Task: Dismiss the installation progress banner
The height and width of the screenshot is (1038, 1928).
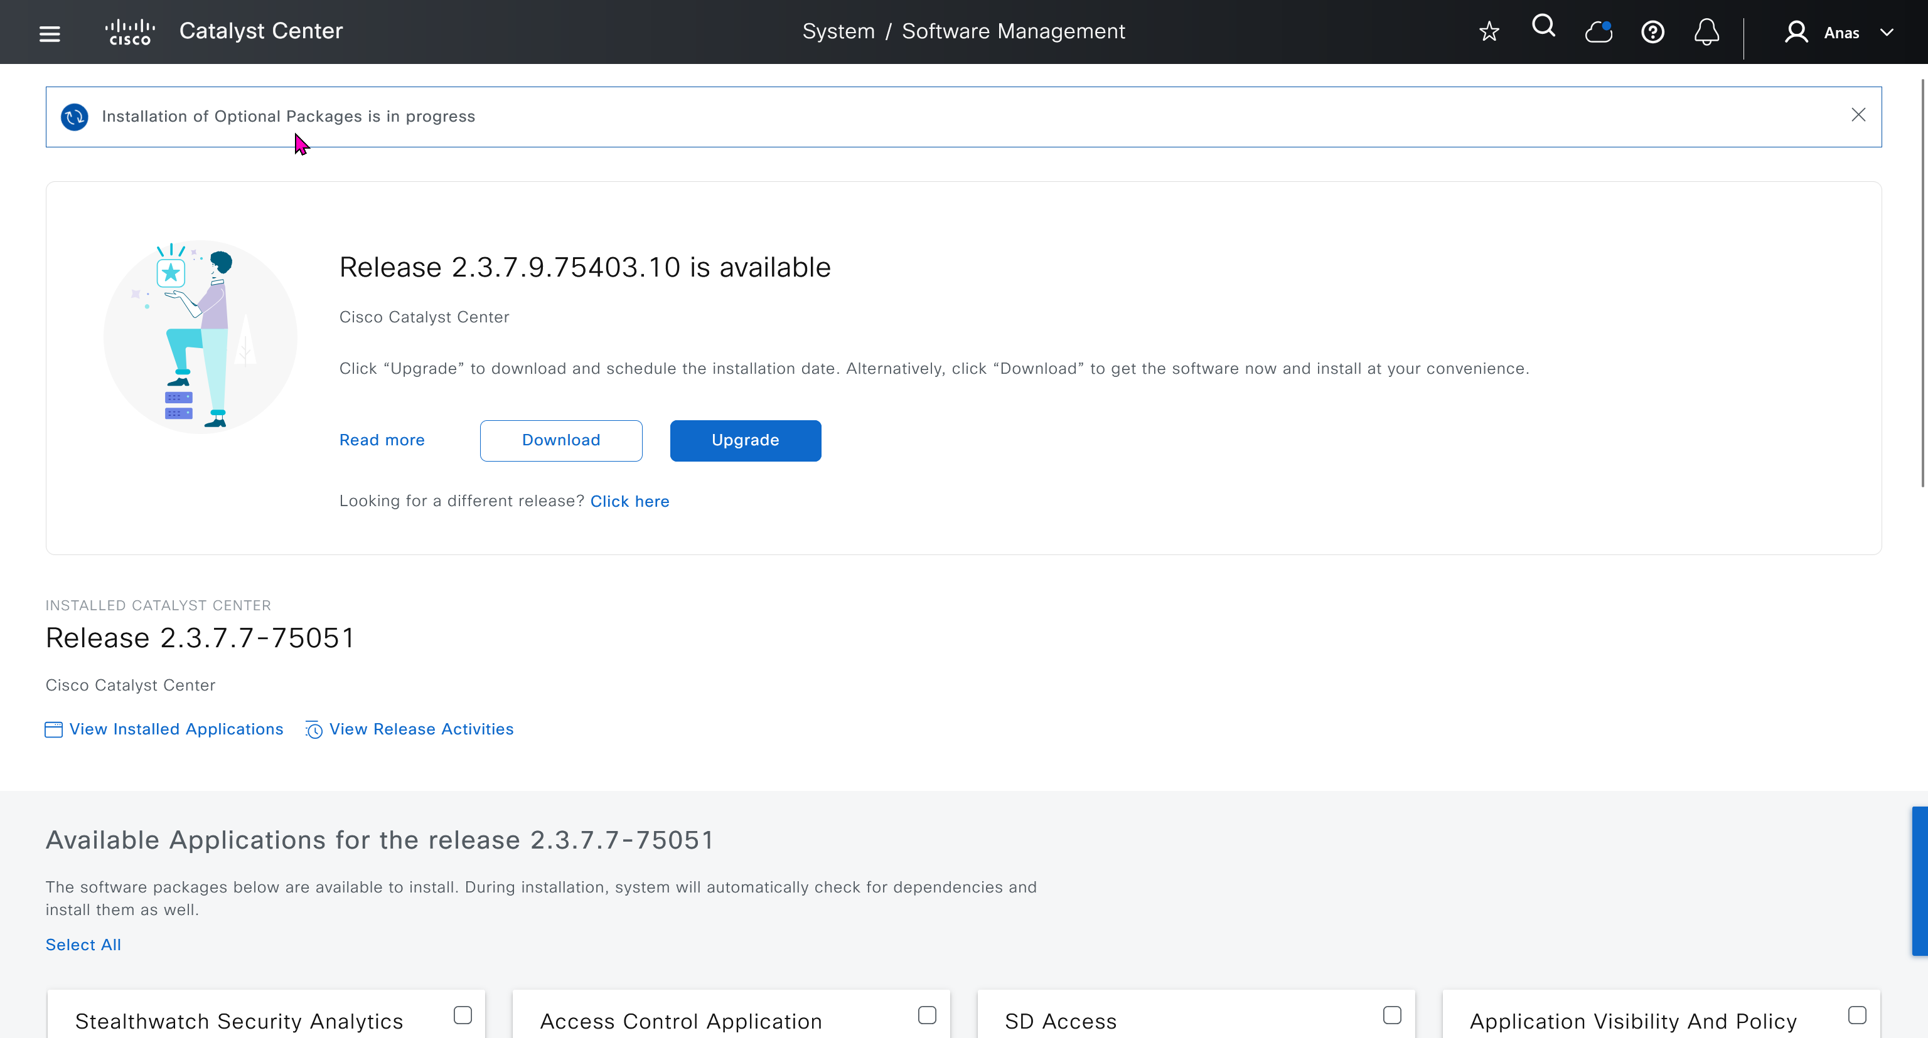Action: coord(1858,114)
